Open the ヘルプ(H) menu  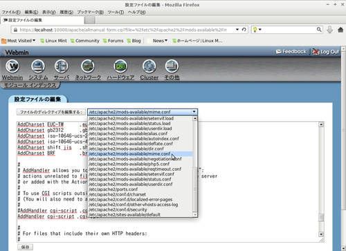pyautogui.click(x=136, y=12)
